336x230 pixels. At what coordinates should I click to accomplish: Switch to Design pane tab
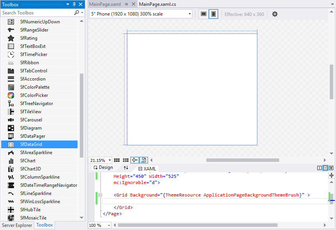(103, 167)
